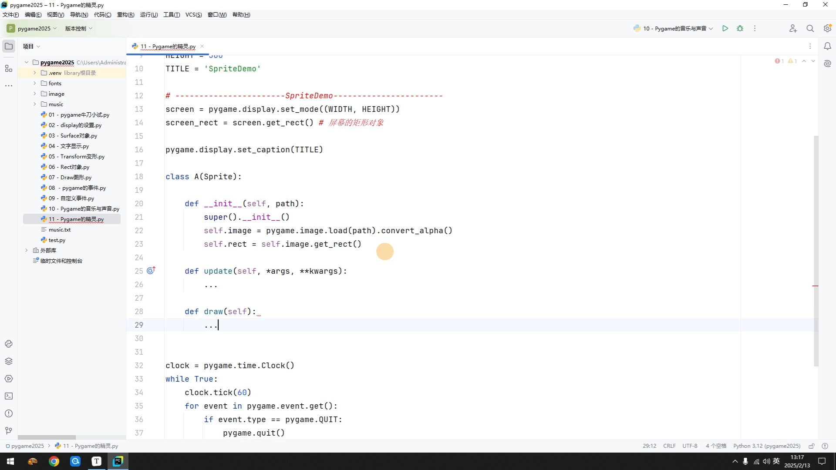Image resolution: width=836 pixels, height=470 pixels.
Task: Open Terminal tool window icon
Action: [9, 396]
